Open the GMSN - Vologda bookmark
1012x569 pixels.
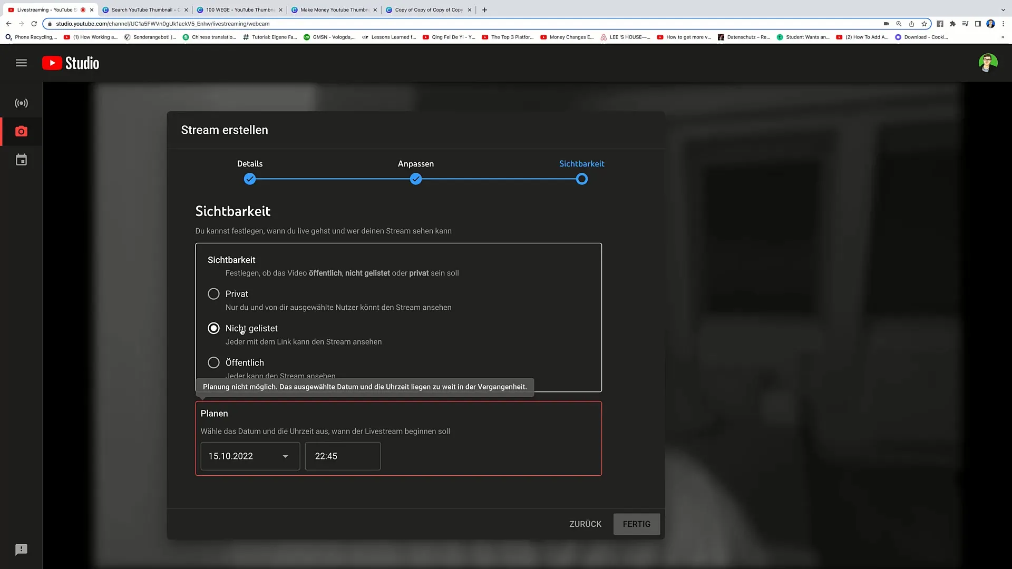[x=329, y=37]
